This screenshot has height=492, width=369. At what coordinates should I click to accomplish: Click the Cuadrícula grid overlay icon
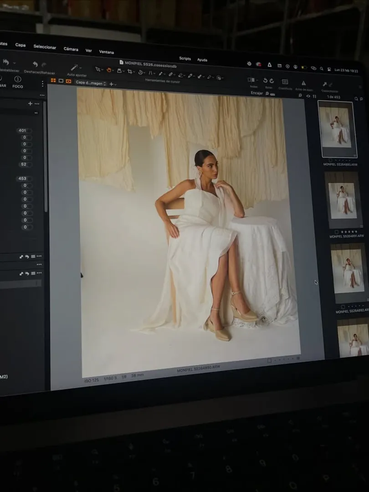point(285,82)
